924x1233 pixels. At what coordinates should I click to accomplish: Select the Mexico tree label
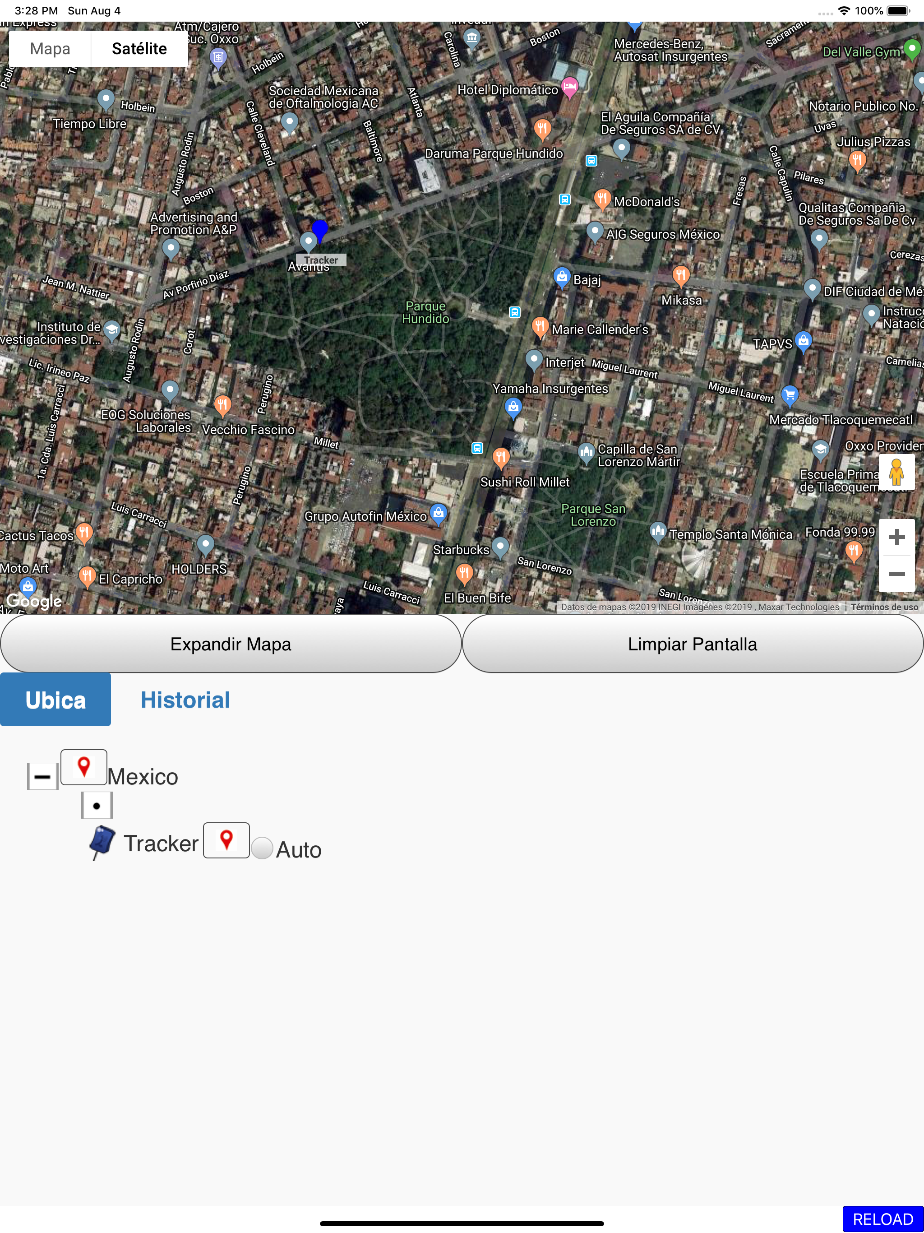[x=143, y=776]
